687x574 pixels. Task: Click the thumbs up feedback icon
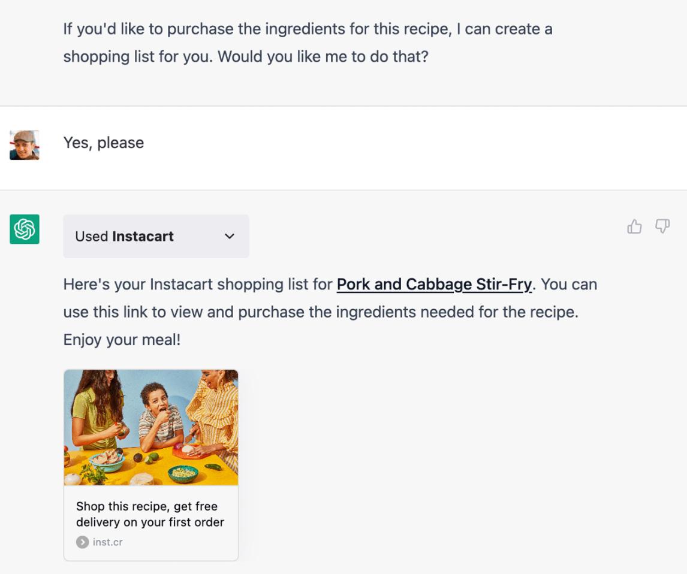(634, 226)
